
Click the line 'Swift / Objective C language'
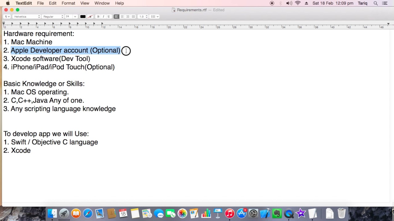pos(54,142)
